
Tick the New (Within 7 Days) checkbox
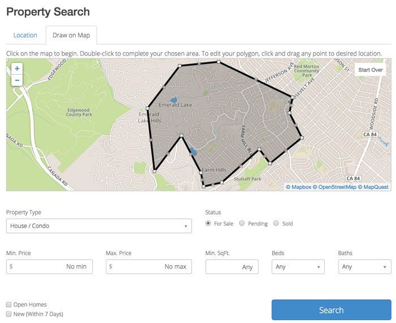[9, 314]
